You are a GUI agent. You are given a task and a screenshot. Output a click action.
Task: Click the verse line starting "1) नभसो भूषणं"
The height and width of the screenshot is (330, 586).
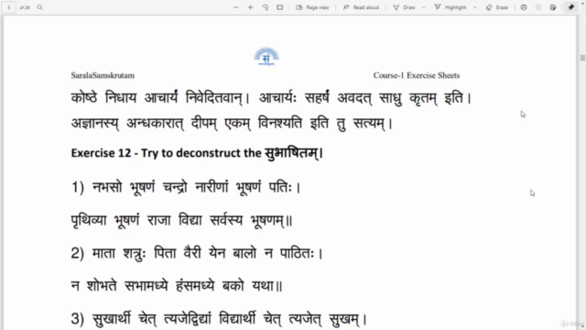click(x=186, y=187)
